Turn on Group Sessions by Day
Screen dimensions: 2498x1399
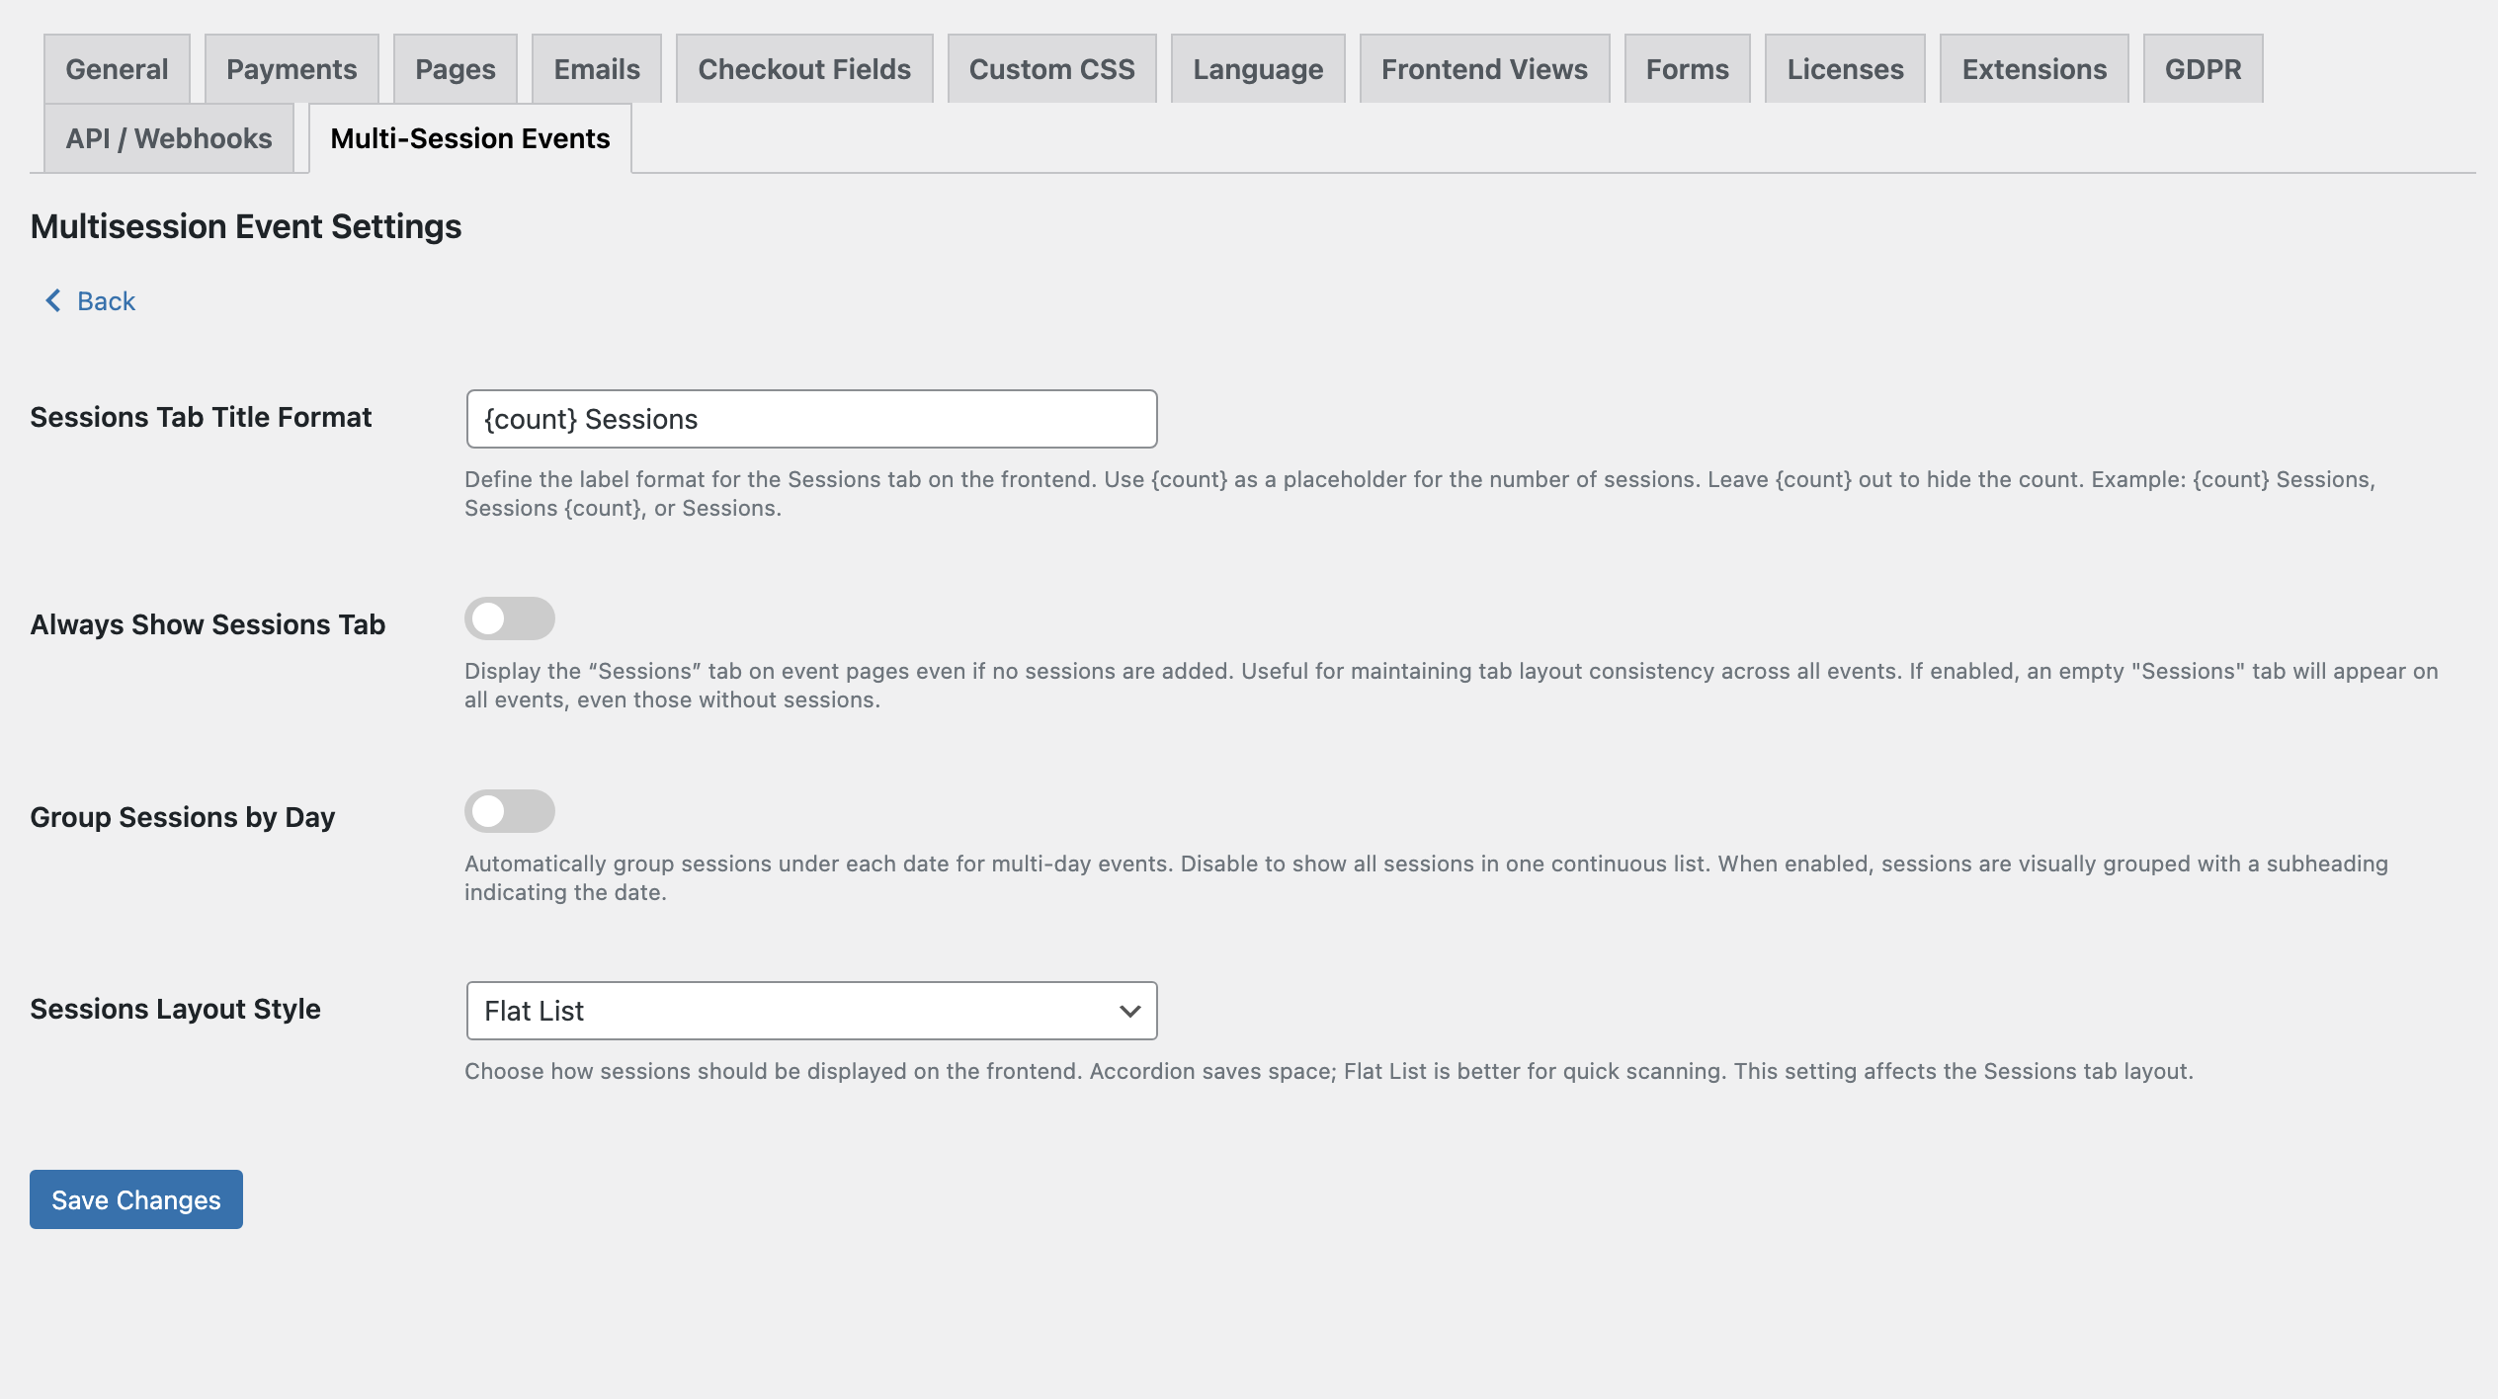(x=510, y=812)
